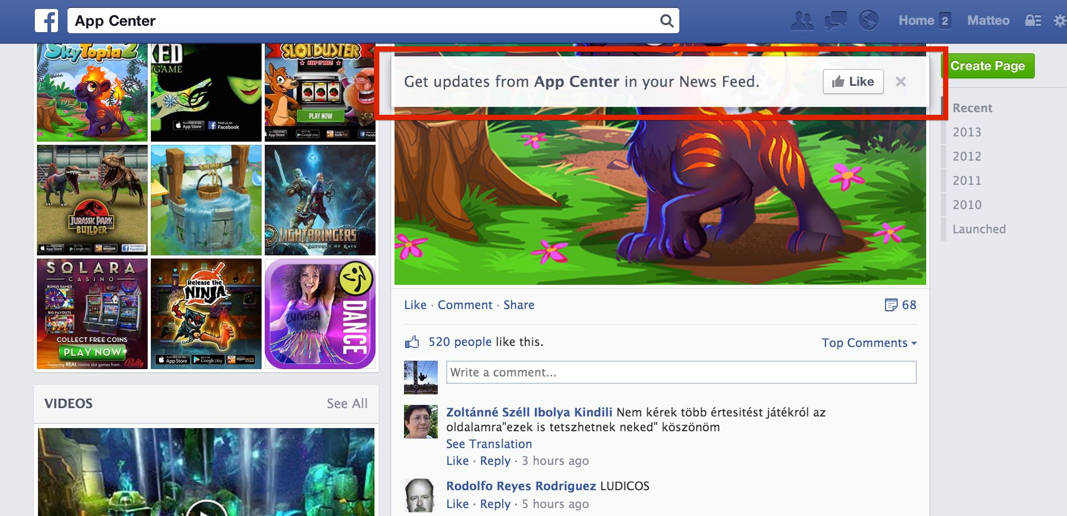Go to Home in the top bar
This screenshot has height=516, width=1067.
tap(916, 21)
